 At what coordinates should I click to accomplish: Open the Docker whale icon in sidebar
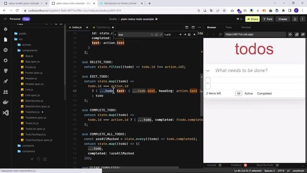point(5,102)
